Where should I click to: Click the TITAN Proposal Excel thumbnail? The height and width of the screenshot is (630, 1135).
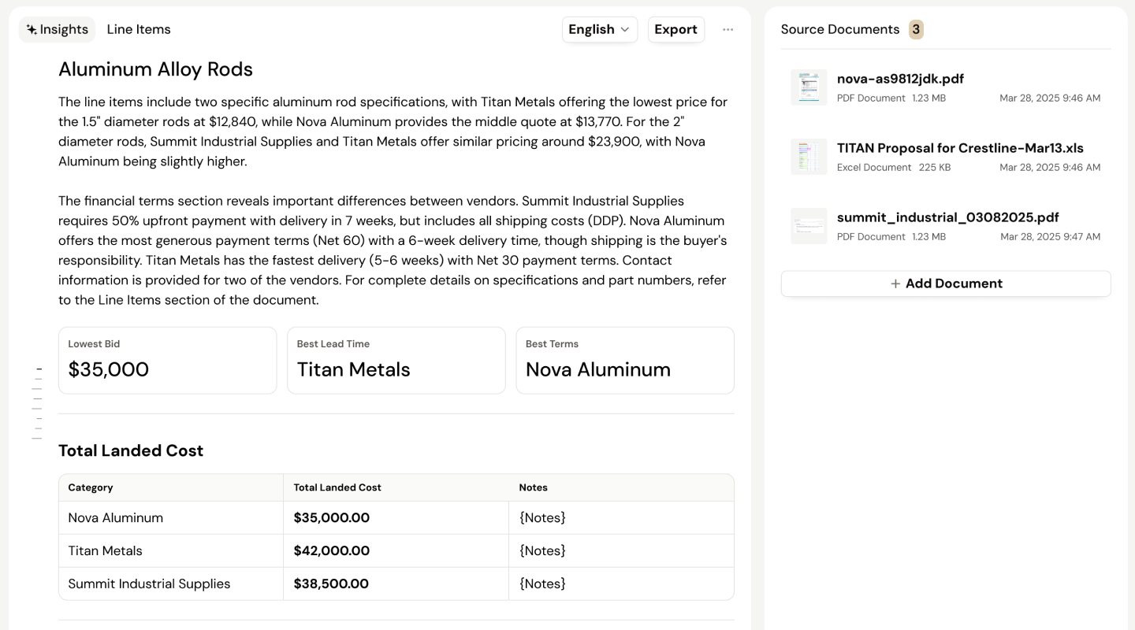pyautogui.click(x=809, y=156)
